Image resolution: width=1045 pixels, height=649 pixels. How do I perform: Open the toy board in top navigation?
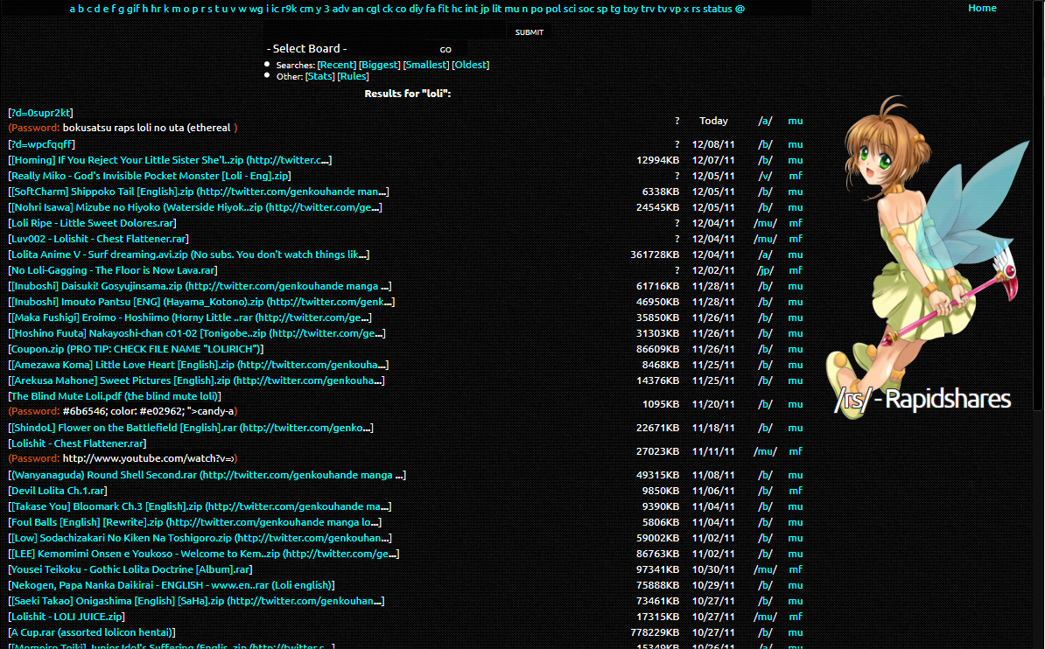[x=630, y=9]
